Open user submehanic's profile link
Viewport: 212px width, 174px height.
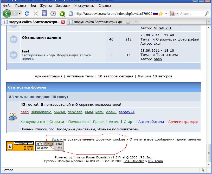[41, 112]
